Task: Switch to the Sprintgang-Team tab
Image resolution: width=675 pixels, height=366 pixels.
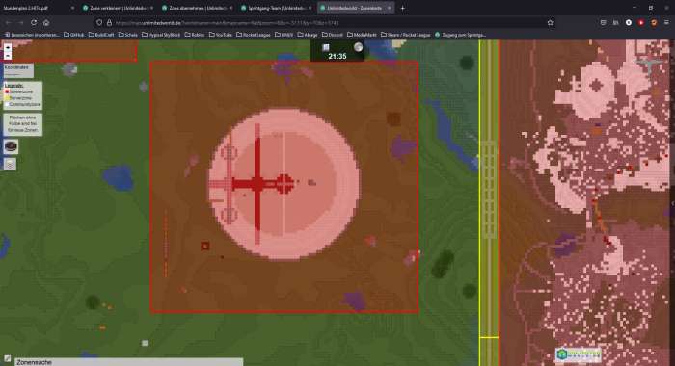Action: pos(276,8)
